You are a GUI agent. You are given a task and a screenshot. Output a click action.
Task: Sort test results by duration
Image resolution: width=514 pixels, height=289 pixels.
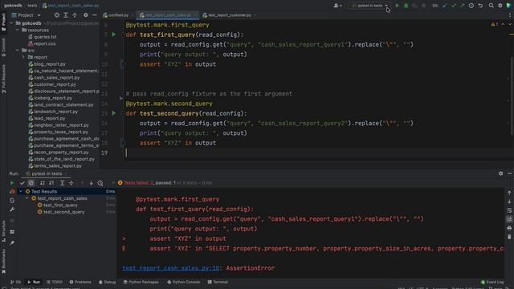[x=51, y=183]
